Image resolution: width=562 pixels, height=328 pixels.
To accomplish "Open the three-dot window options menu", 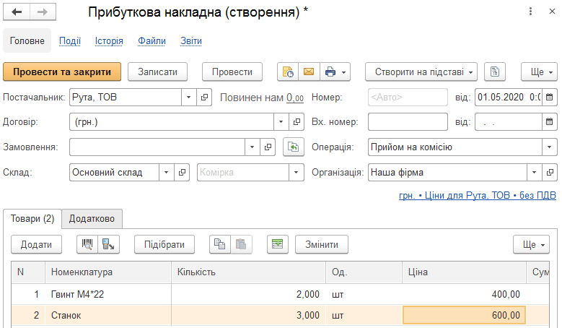I will click(530, 12).
